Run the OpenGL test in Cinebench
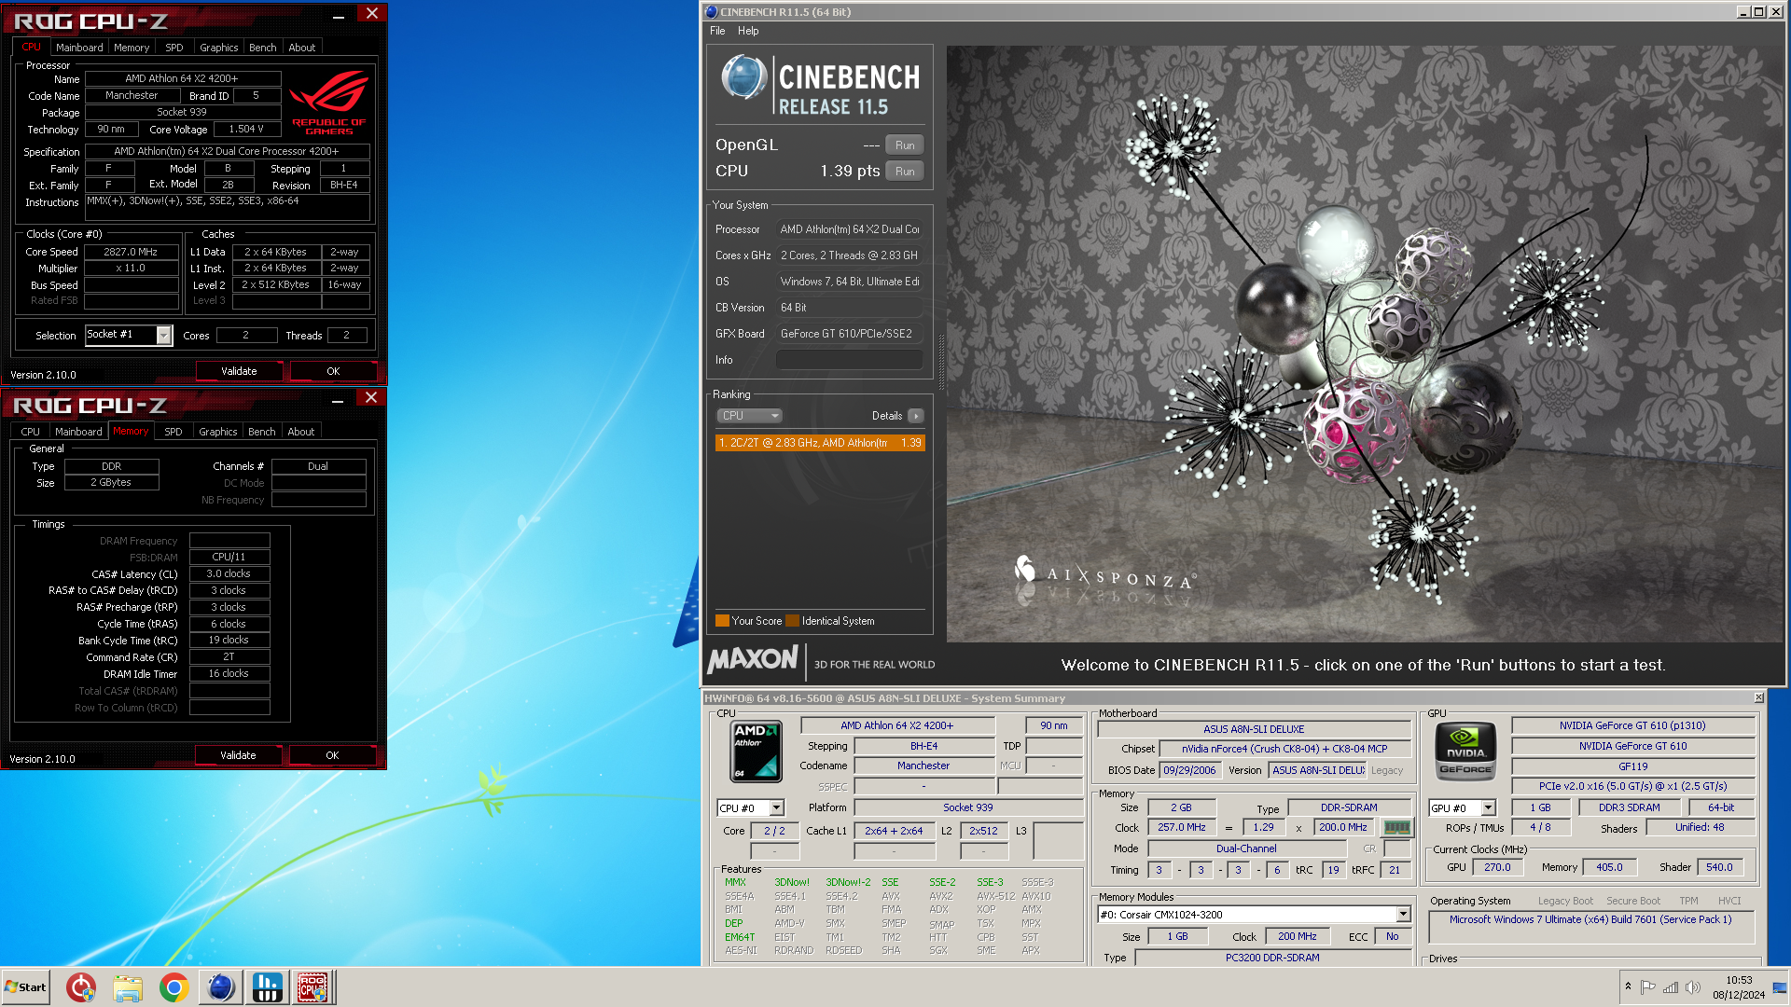 (905, 145)
